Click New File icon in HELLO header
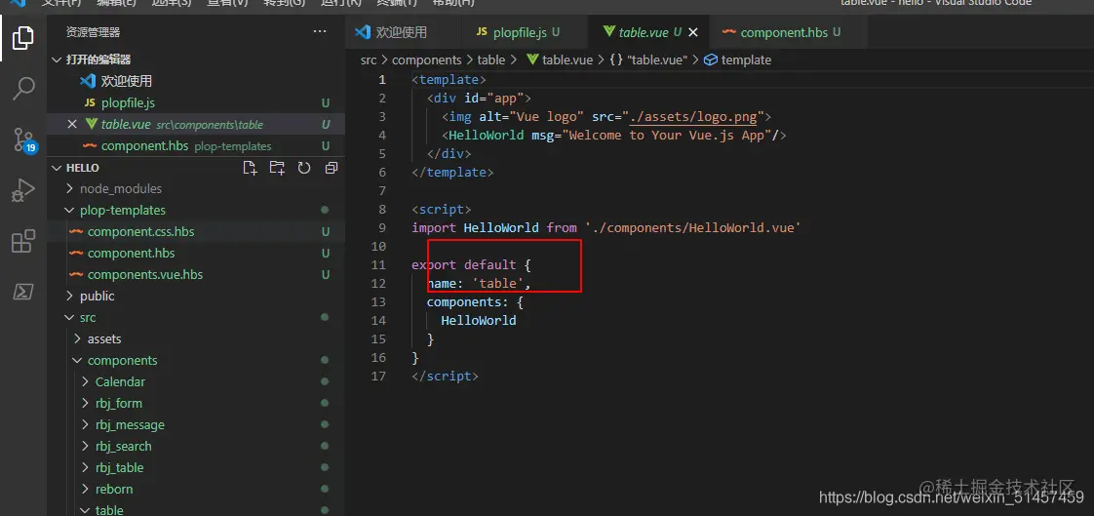The height and width of the screenshot is (516, 1094). 250,168
